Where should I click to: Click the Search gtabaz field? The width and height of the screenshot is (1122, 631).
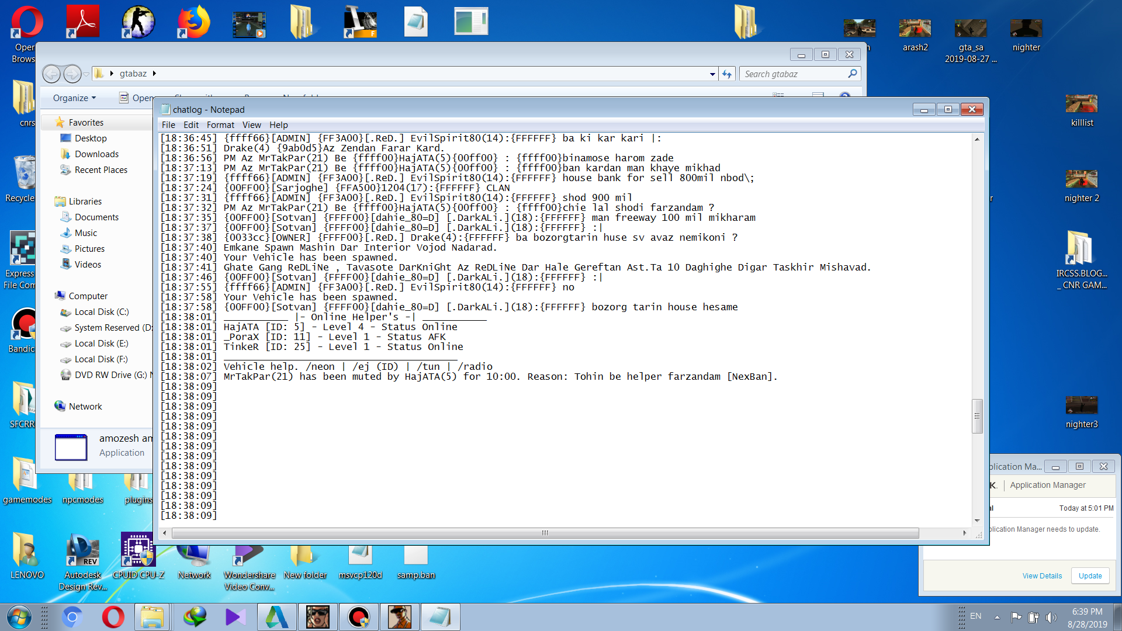pyautogui.click(x=800, y=74)
